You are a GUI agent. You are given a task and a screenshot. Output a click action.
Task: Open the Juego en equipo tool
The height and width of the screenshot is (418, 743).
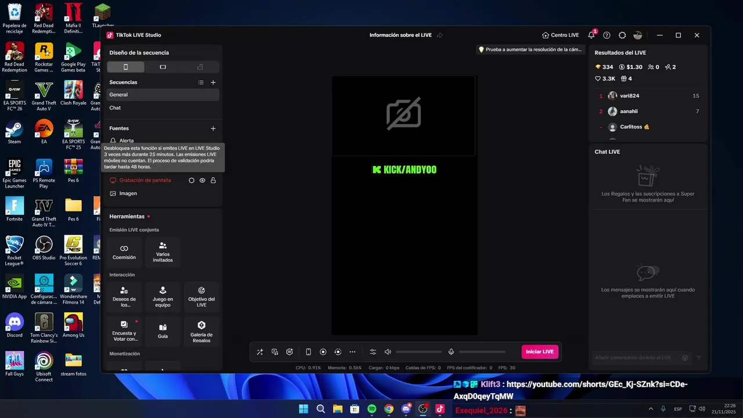coord(163,296)
